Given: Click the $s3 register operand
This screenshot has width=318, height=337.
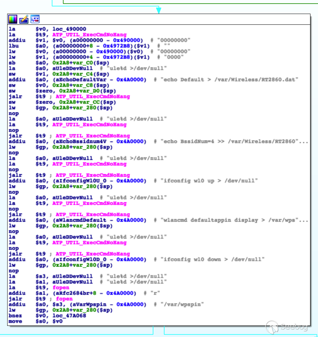Looking at the screenshot, I should [40, 276].
